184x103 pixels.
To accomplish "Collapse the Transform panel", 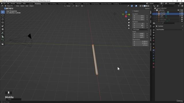I will pyautogui.click(x=133, y=11).
